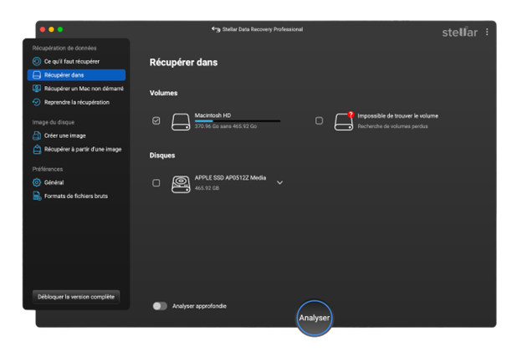Screen dimensions: 522x357
Task: Uncheck the Macintosh HD checkbox
Action: click(156, 120)
